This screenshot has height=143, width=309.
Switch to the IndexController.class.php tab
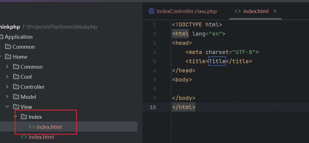[187, 11]
